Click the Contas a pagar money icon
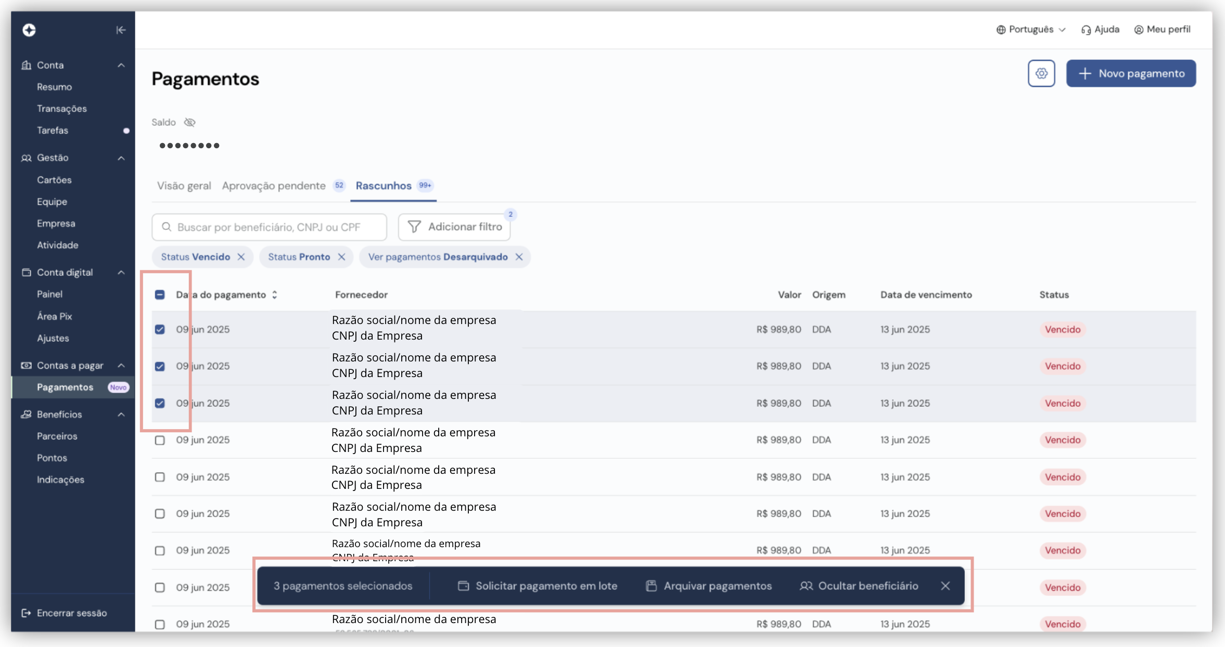1225x647 pixels. pyautogui.click(x=26, y=365)
